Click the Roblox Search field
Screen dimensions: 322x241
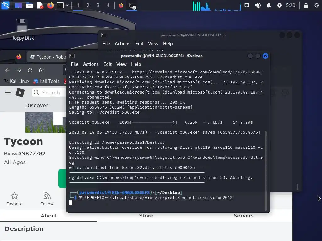(49, 93)
